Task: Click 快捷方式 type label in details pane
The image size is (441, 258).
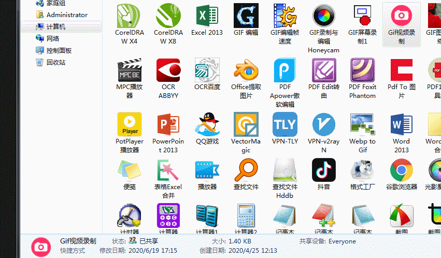Action: pyautogui.click(x=72, y=250)
